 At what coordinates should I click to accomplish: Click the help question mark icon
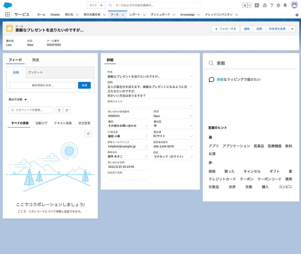(x=272, y=5)
